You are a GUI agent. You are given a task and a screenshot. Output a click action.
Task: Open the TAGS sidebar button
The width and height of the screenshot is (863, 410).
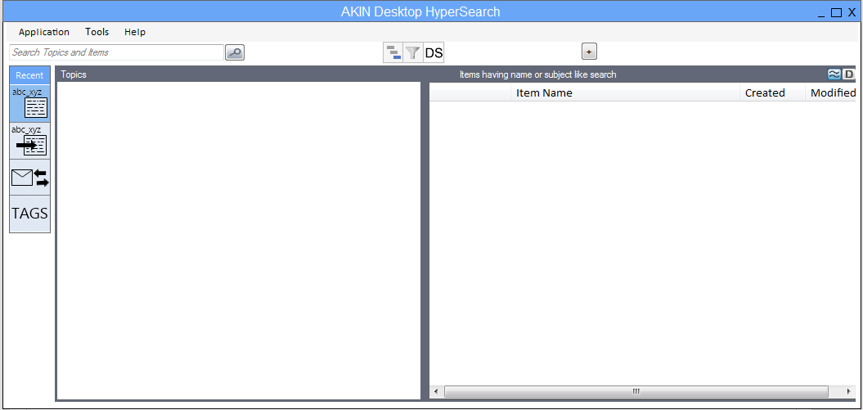coord(29,214)
